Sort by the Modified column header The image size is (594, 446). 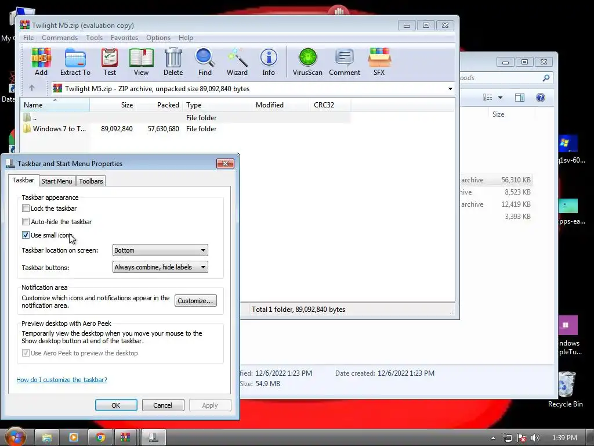[280, 105]
